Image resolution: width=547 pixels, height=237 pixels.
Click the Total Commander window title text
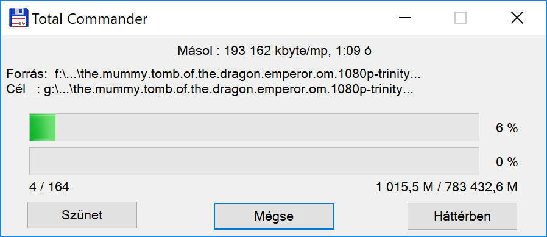[x=90, y=19]
